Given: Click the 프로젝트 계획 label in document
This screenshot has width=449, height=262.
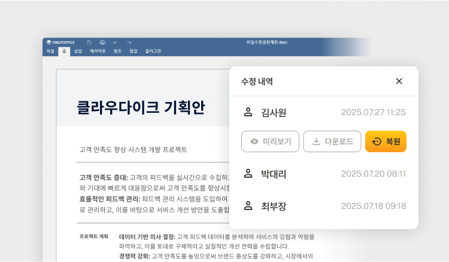Looking at the screenshot, I should [93, 236].
